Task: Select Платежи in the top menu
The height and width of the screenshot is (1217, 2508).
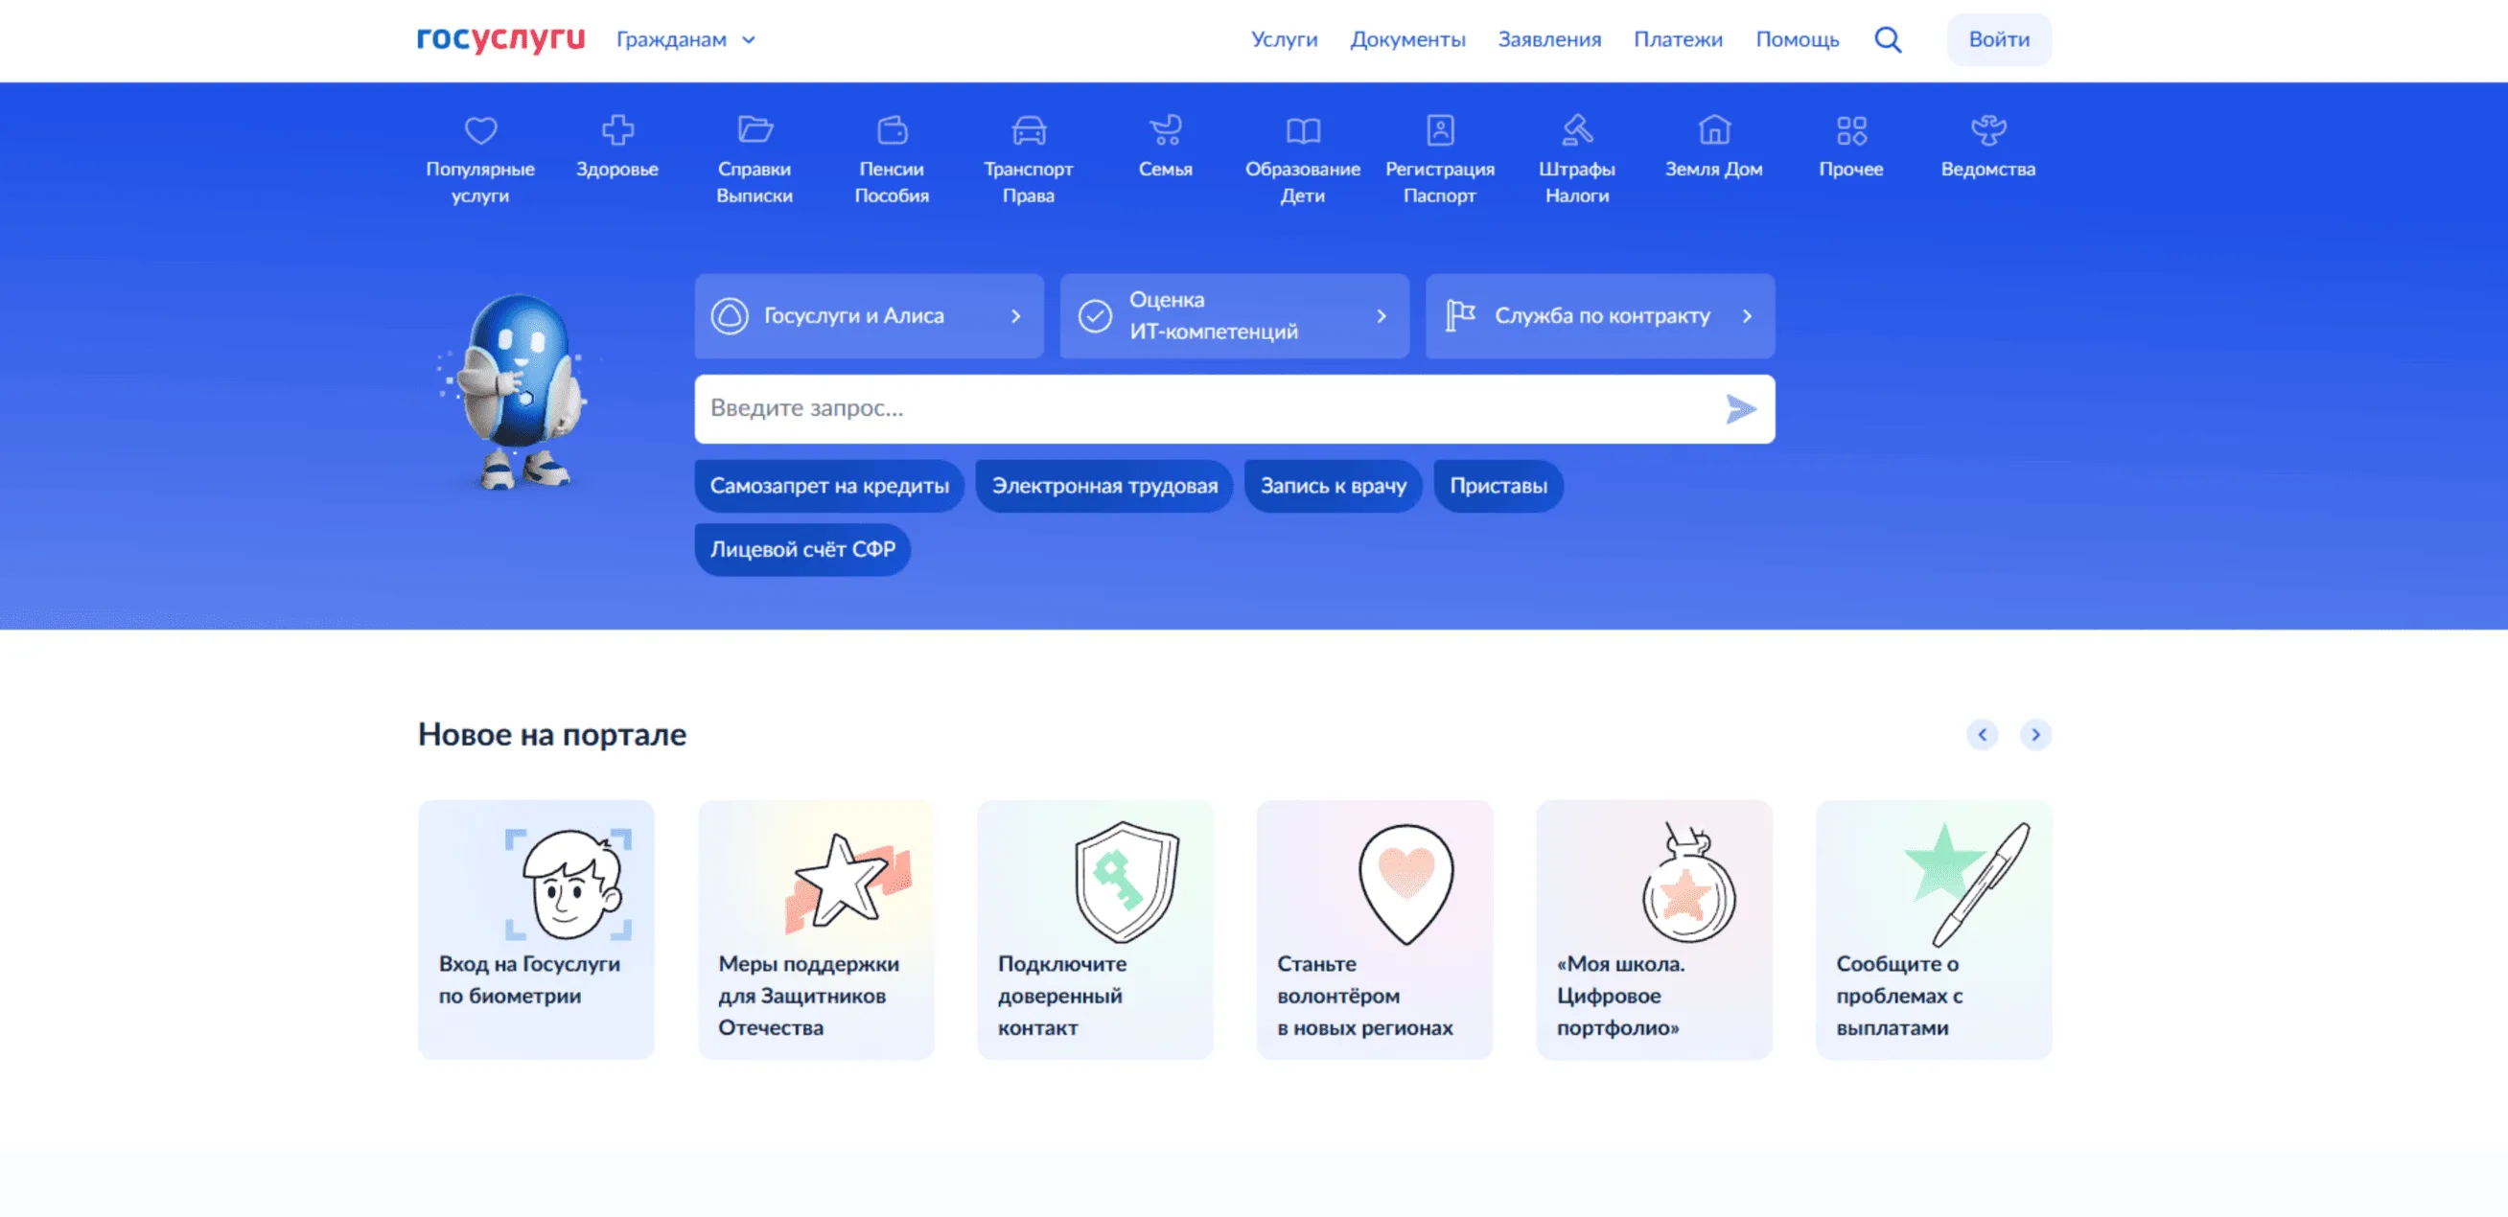Action: tap(1678, 40)
